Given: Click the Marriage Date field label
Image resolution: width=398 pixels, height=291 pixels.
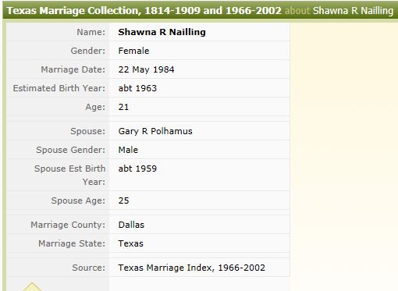Looking at the screenshot, I should pyautogui.click(x=73, y=69).
